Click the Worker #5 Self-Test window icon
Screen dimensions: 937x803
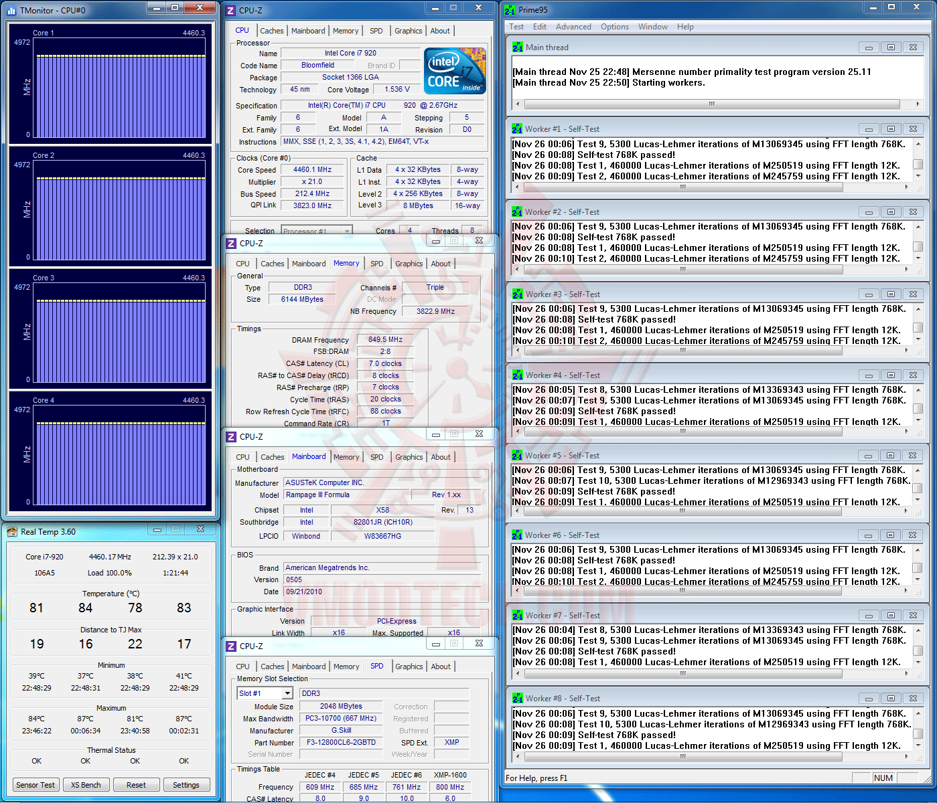point(517,456)
